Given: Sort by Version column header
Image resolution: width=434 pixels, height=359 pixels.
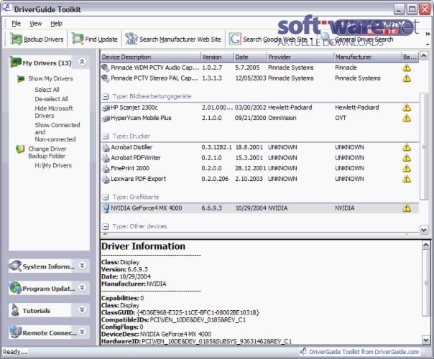Looking at the screenshot, I should point(217,57).
